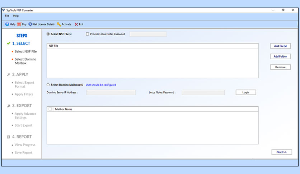Minimize the NSF Converter window
300x174 pixels.
click(273, 10)
